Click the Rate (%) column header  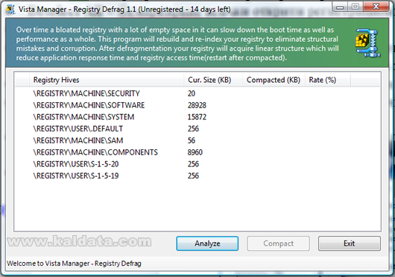pos(328,80)
